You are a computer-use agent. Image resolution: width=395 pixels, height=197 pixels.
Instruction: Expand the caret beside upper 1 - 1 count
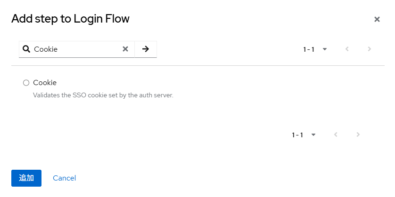[x=325, y=49]
